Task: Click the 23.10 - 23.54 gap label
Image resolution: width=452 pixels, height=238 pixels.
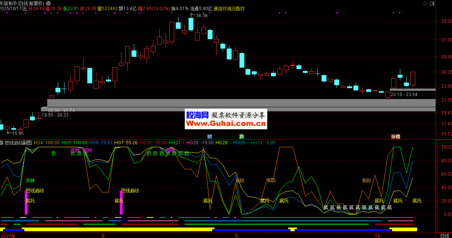Action: 404,95
